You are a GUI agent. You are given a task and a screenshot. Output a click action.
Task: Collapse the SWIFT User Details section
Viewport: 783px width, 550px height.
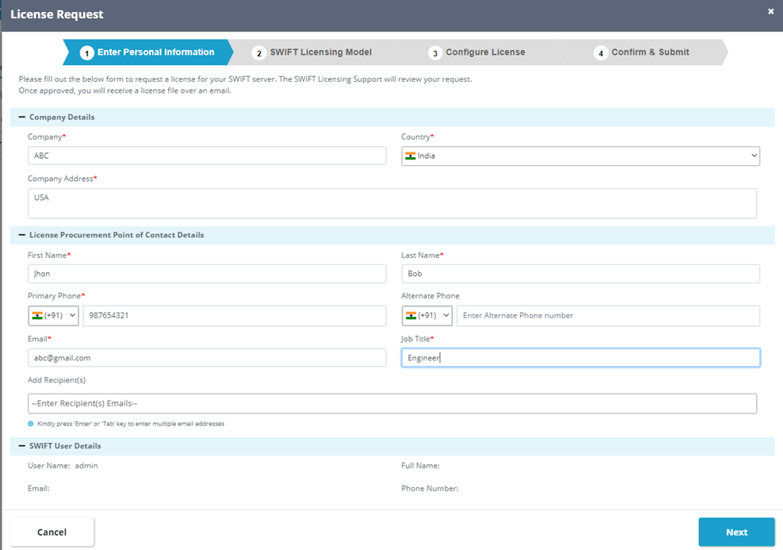[x=22, y=446]
